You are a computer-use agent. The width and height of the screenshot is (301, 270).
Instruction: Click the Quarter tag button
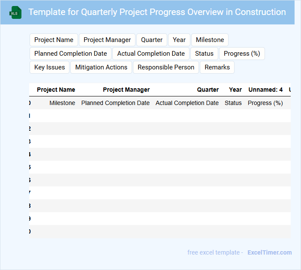tap(152, 40)
